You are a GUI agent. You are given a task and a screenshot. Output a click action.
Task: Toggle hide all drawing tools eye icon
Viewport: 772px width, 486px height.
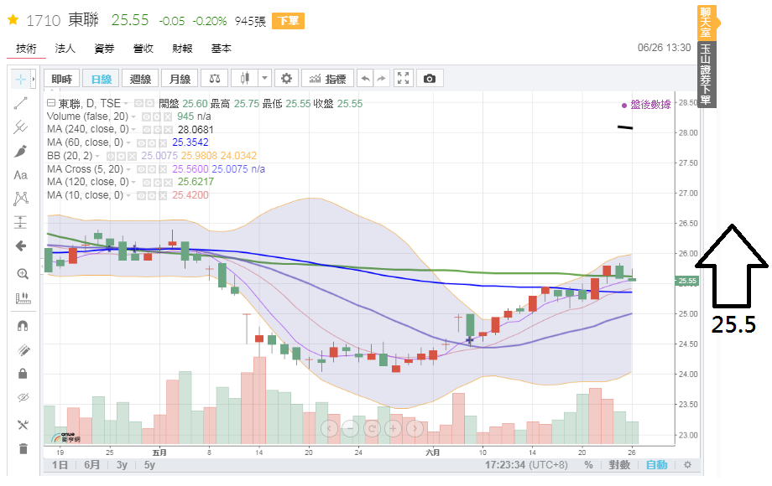pos(23,397)
